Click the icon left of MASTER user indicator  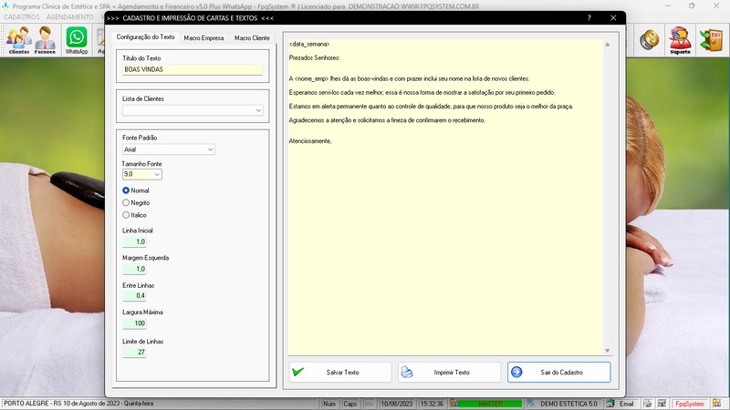click(454, 404)
